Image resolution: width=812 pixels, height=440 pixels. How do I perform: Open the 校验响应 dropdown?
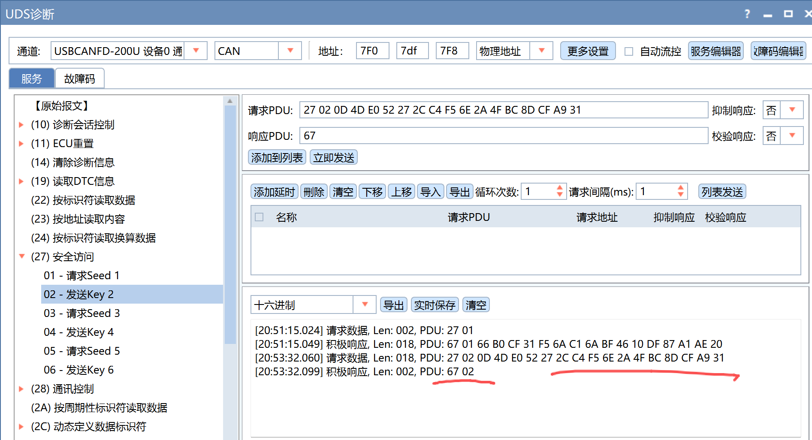[792, 136]
